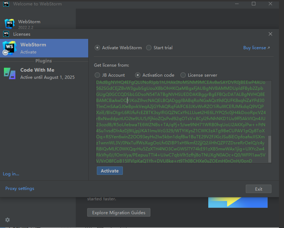Click the migration banner image in Welcome window
The height and width of the screenshot is (228, 284).
(238, 202)
